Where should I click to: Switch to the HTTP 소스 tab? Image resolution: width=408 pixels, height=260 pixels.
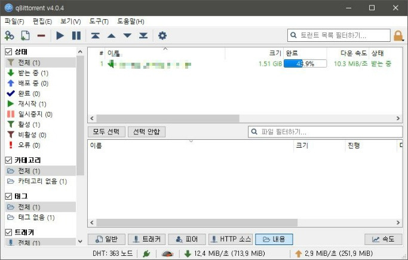[x=231, y=239]
